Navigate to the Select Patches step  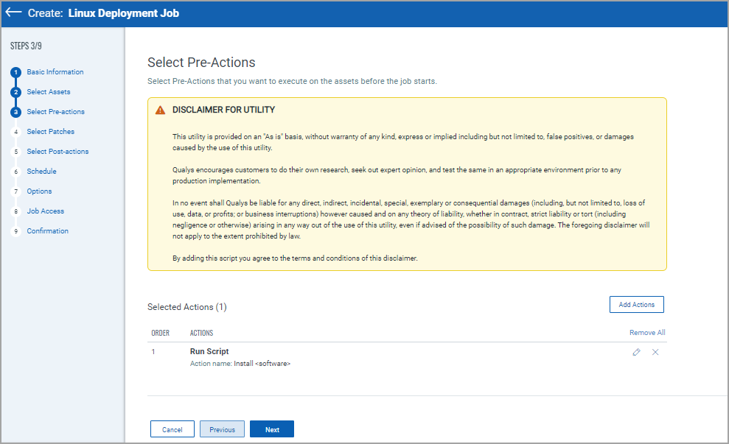52,131
